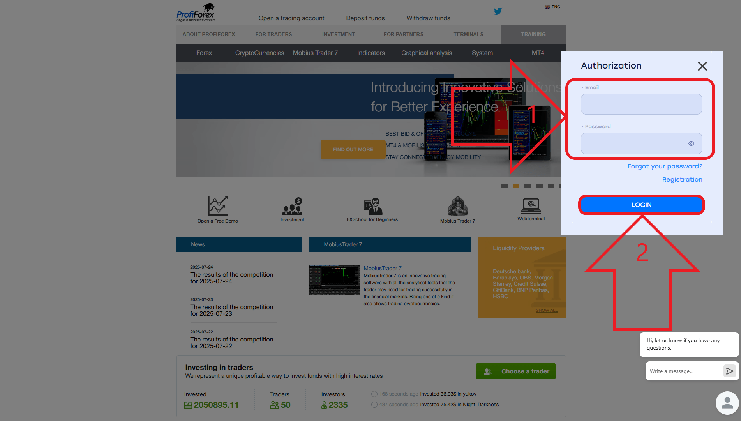The width and height of the screenshot is (741, 421).
Task: Click the ProfiForex logo
Action: point(196,13)
